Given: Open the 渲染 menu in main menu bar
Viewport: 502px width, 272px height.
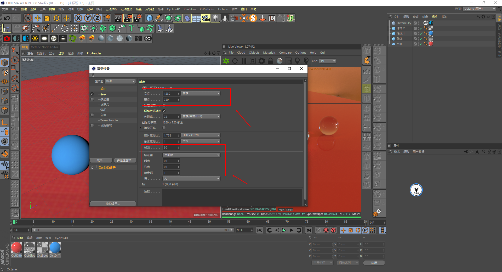Looking at the screenshot, I should pyautogui.click(x=90, y=9).
